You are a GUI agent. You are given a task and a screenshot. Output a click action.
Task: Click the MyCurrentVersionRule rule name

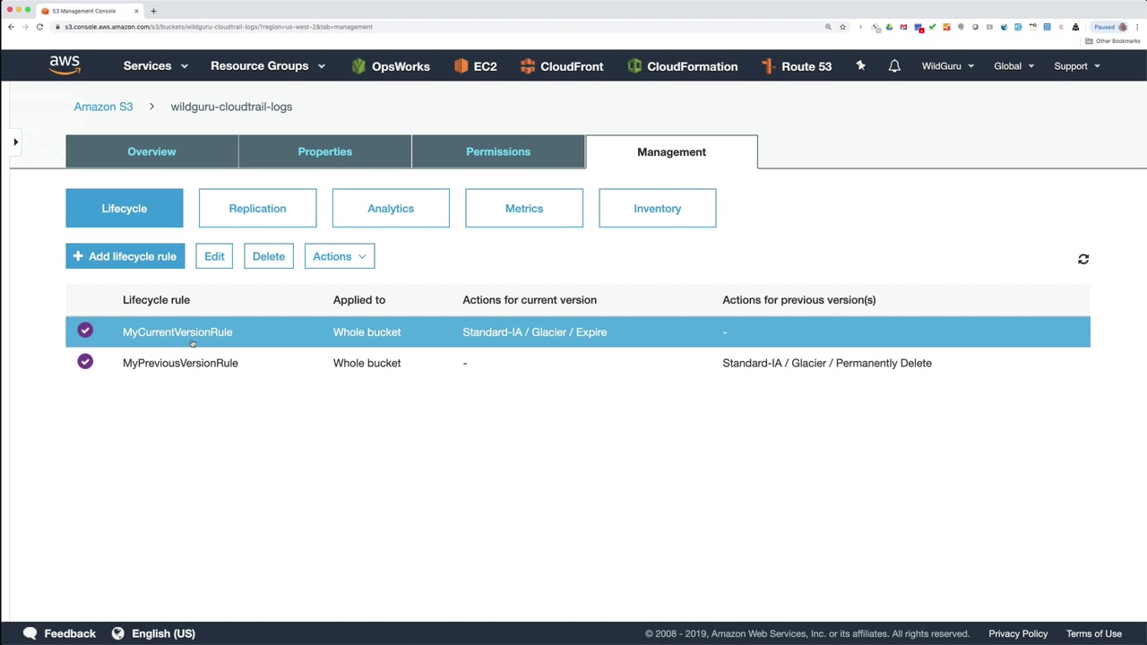[177, 331]
